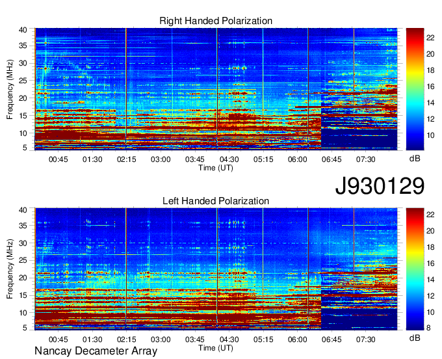
Task: Click the 8 dB value on Left Handed colorbar
Action: [x=428, y=328]
